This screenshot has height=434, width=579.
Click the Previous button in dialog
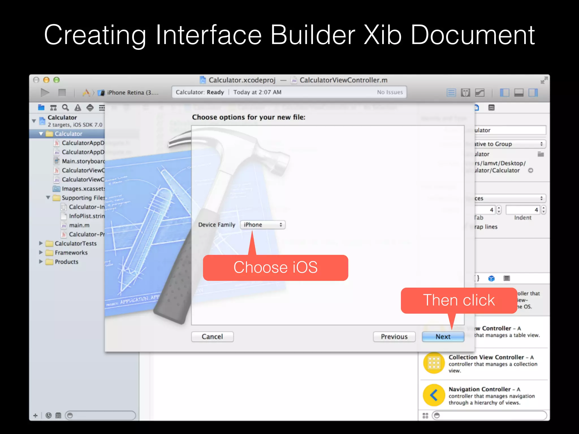(x=394, y=337)
